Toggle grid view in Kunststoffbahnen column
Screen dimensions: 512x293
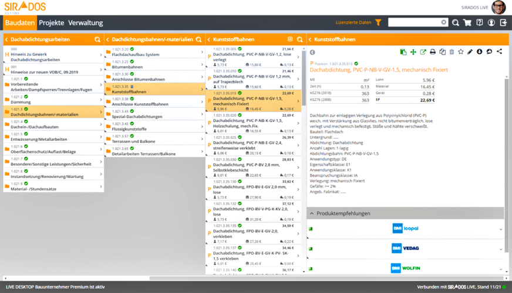point(290,40)
